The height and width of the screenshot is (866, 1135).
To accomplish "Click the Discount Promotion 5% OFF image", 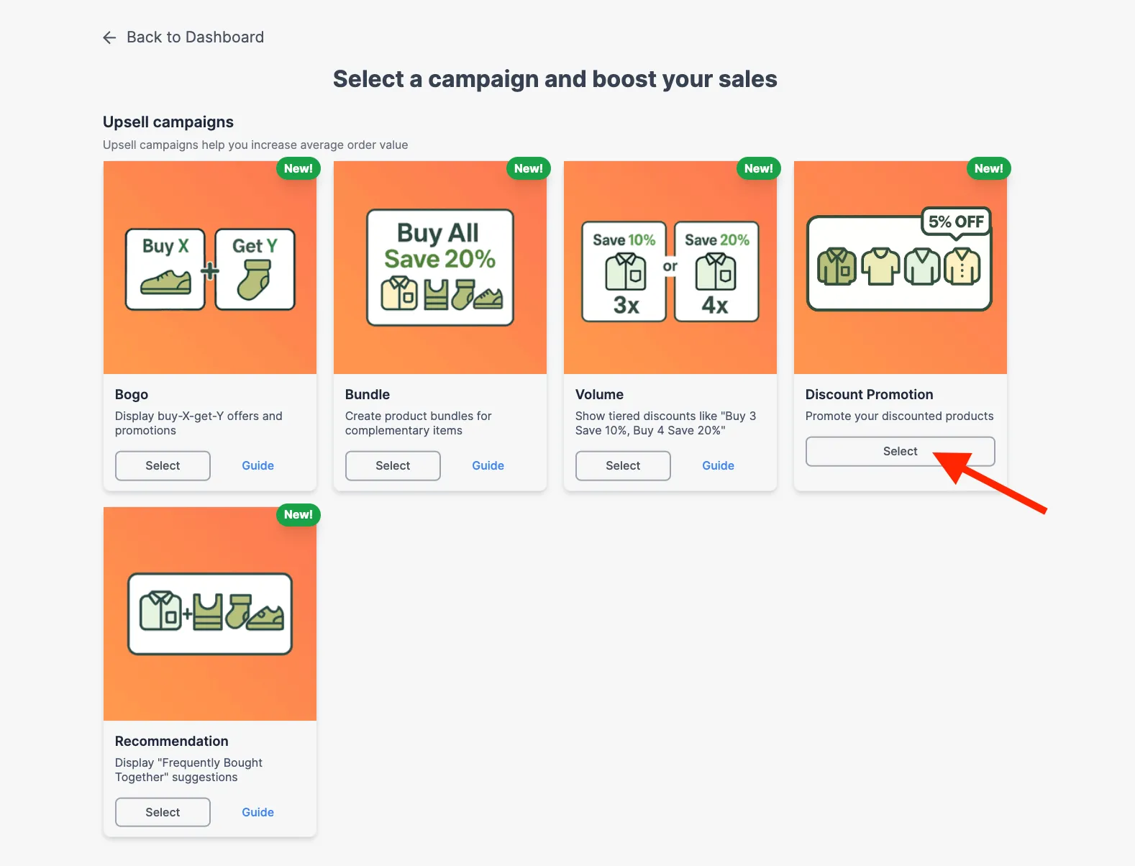I will (901, 268).
